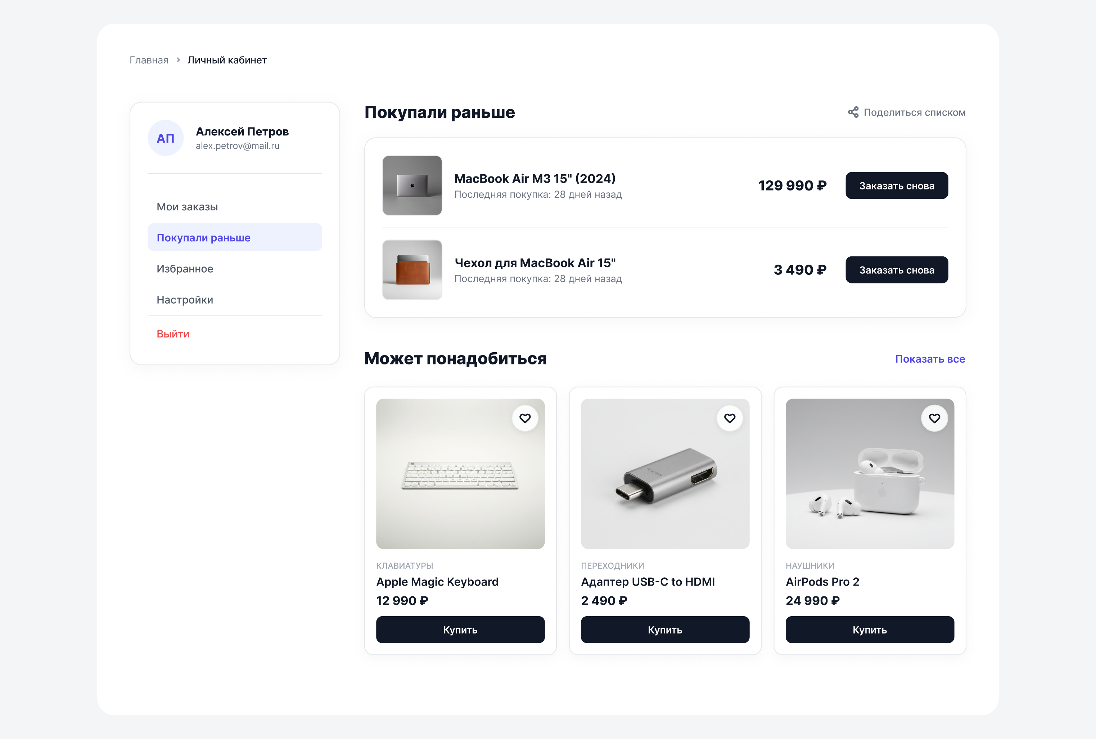Reorder MacBook Air M3 with Заказать снова

pyautogui.click(x=897, y=186)
